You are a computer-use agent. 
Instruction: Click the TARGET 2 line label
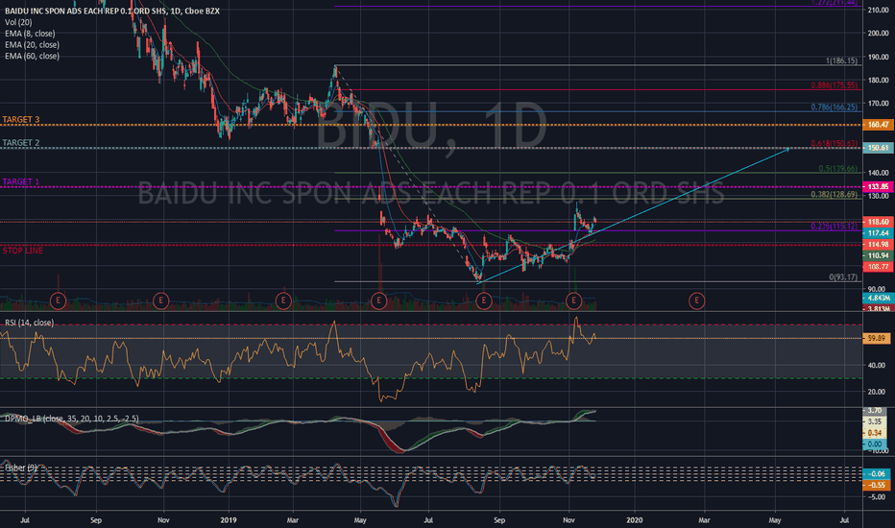21,143
